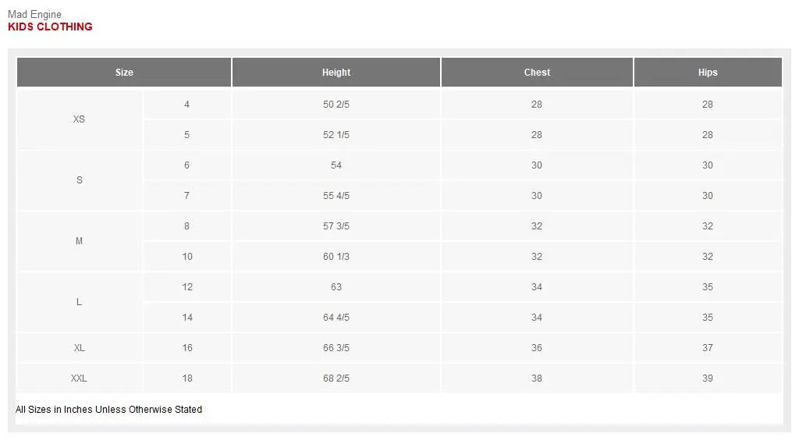Select the M size cell
The image size is (799, 444).
coord(79,241)
